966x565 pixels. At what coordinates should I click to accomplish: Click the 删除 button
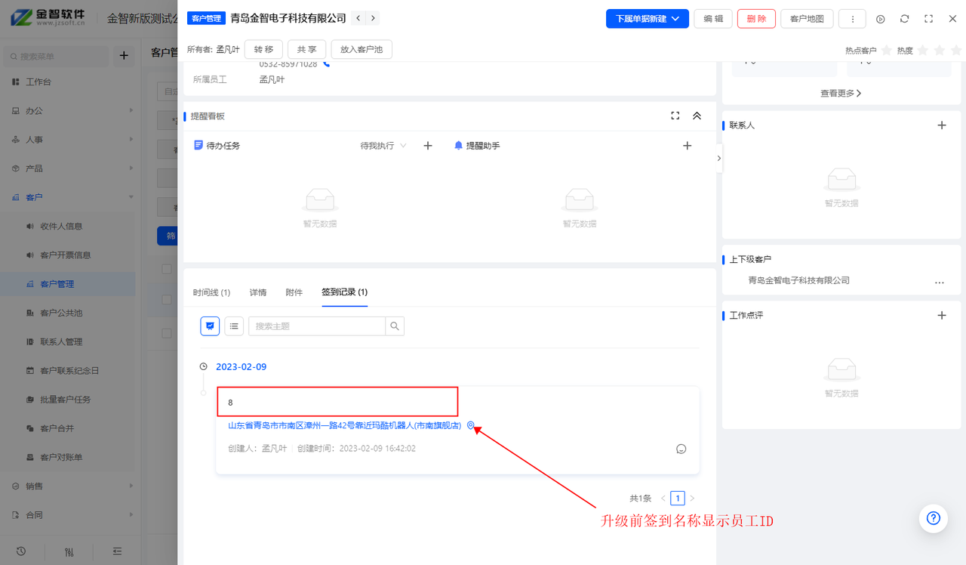coord(756,19)
